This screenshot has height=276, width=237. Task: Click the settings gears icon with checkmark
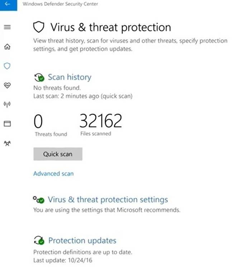39,199
